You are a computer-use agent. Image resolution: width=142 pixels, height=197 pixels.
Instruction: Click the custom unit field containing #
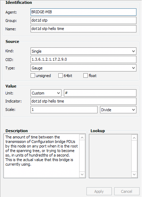point(100,93)
